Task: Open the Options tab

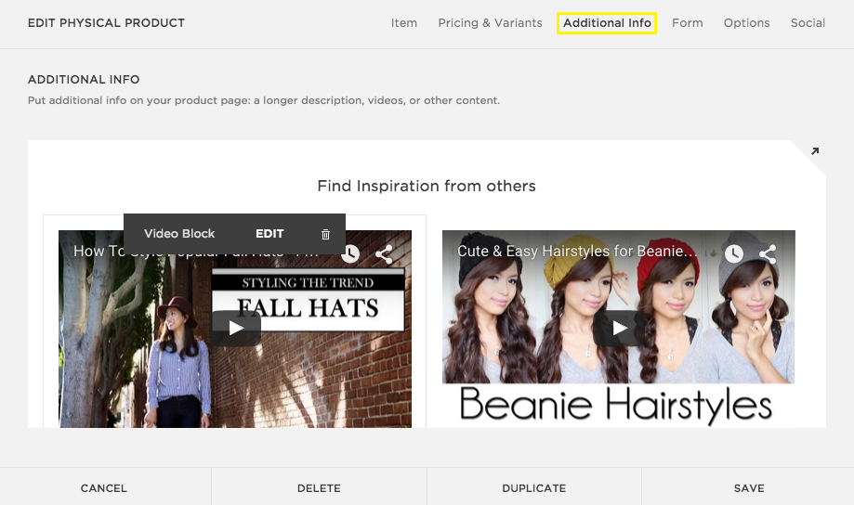Action: (746, 23)
